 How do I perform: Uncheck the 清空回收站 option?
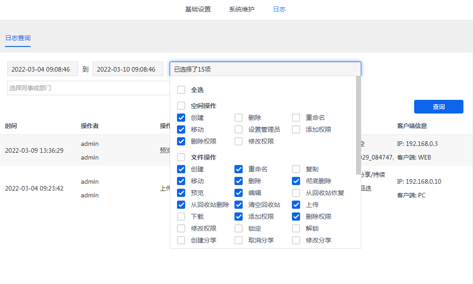point(239,205)
